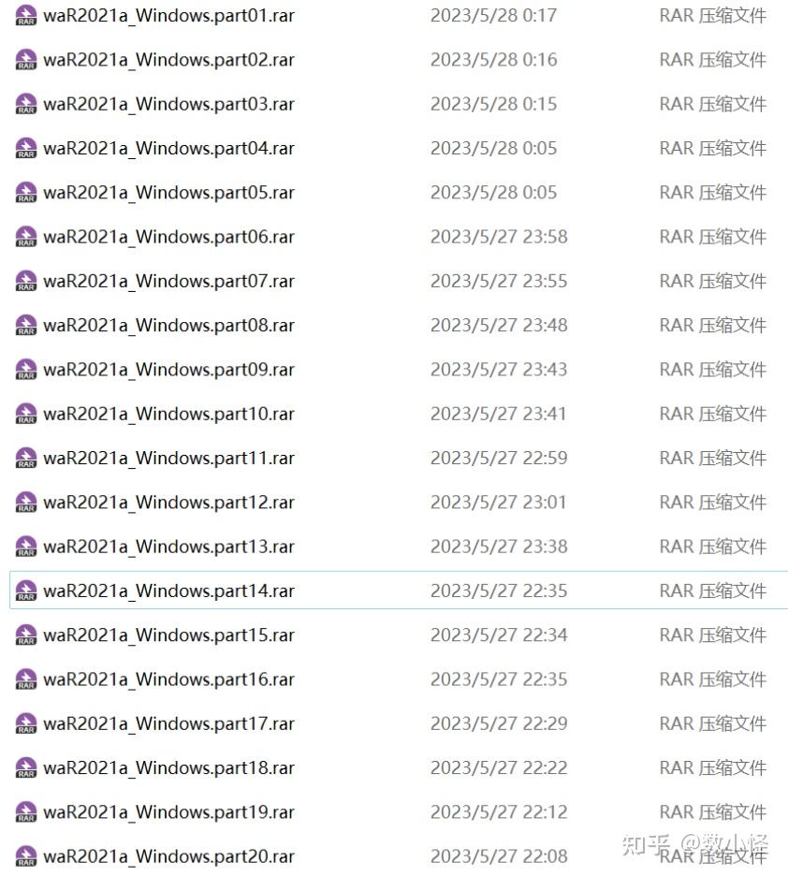
Task: Click the RAR icon of part20.rar
Action: pyautogui.click(x=25, y=856)
